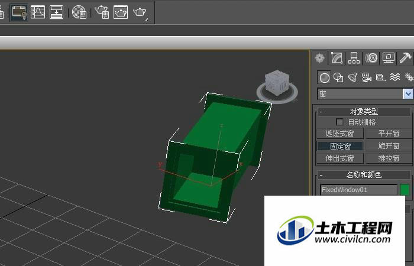Select the Lights category icon
Viewport: 414px width, 266px height.
[x=352, y=77]
